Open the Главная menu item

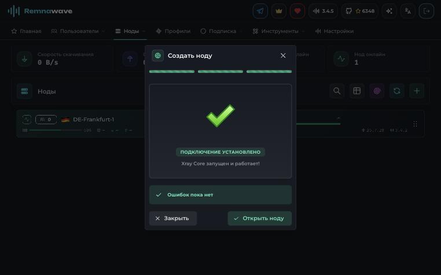coord(26,31)
